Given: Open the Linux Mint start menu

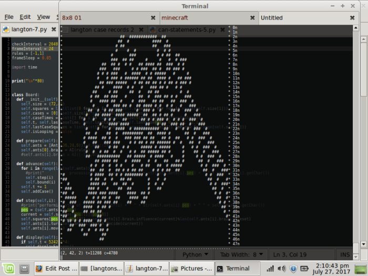Looking at the screenshot, I should click(x=8, y=269).
